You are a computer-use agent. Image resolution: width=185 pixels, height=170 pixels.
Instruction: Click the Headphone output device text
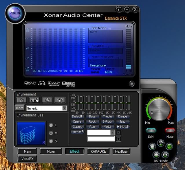tap(98, 65)
